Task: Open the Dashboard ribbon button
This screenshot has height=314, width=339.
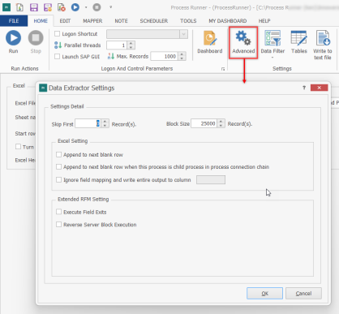Action: (210, 42)
